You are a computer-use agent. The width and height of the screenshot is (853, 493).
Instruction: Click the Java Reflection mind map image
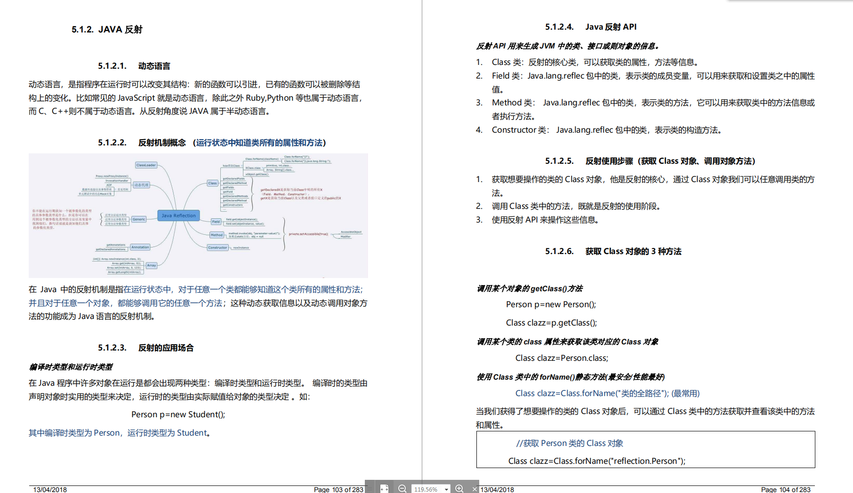pos(198,215)
